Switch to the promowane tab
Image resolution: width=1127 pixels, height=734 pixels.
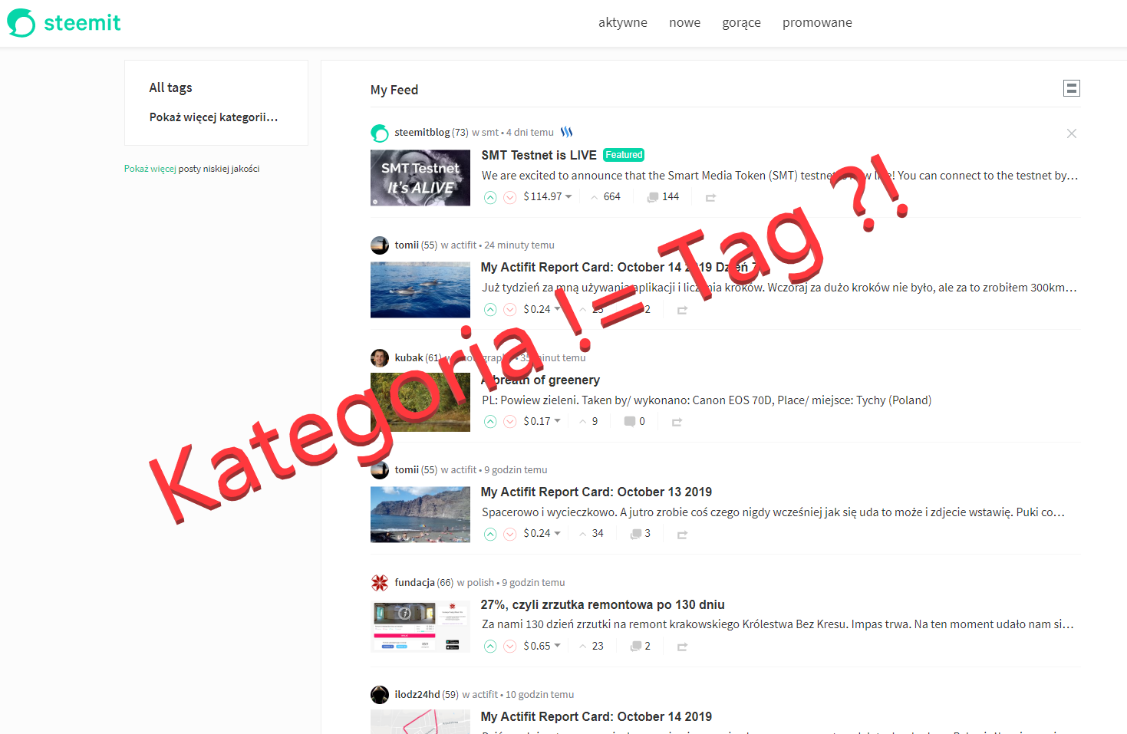point(817,23)
